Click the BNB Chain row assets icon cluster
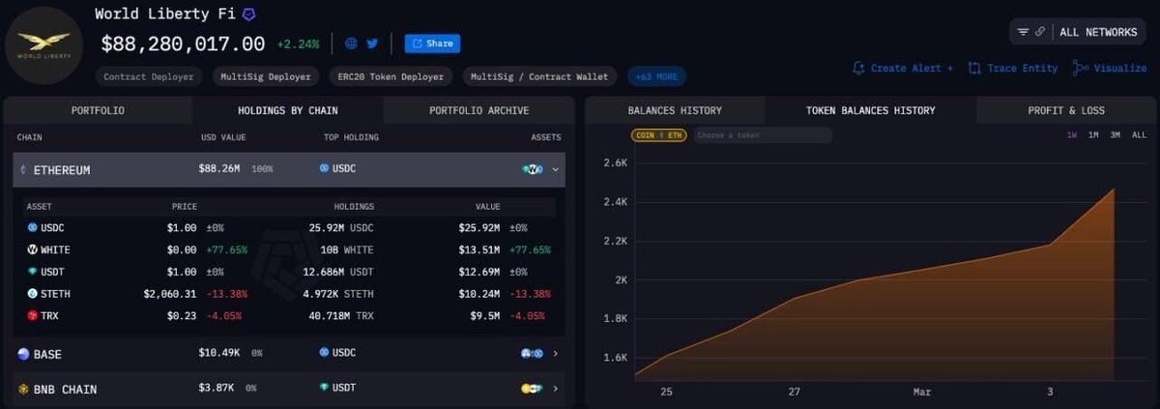The image size is (1160, 409). click(x=532, y=389)
